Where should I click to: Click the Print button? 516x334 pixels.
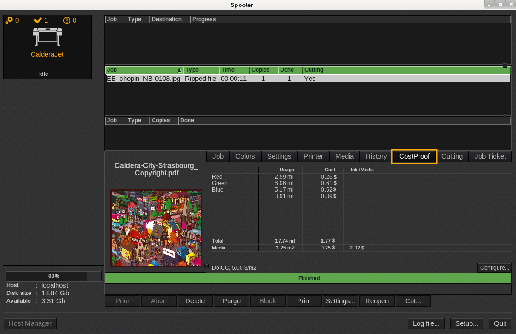point(304,301)
